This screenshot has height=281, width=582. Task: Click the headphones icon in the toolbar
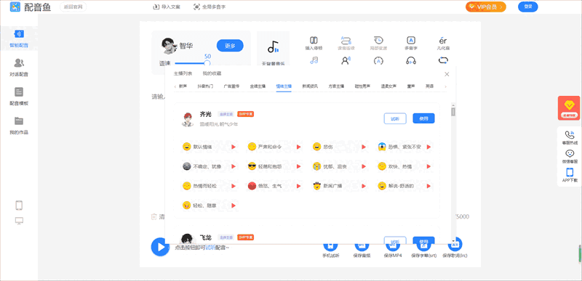click(x=410, y=60)
